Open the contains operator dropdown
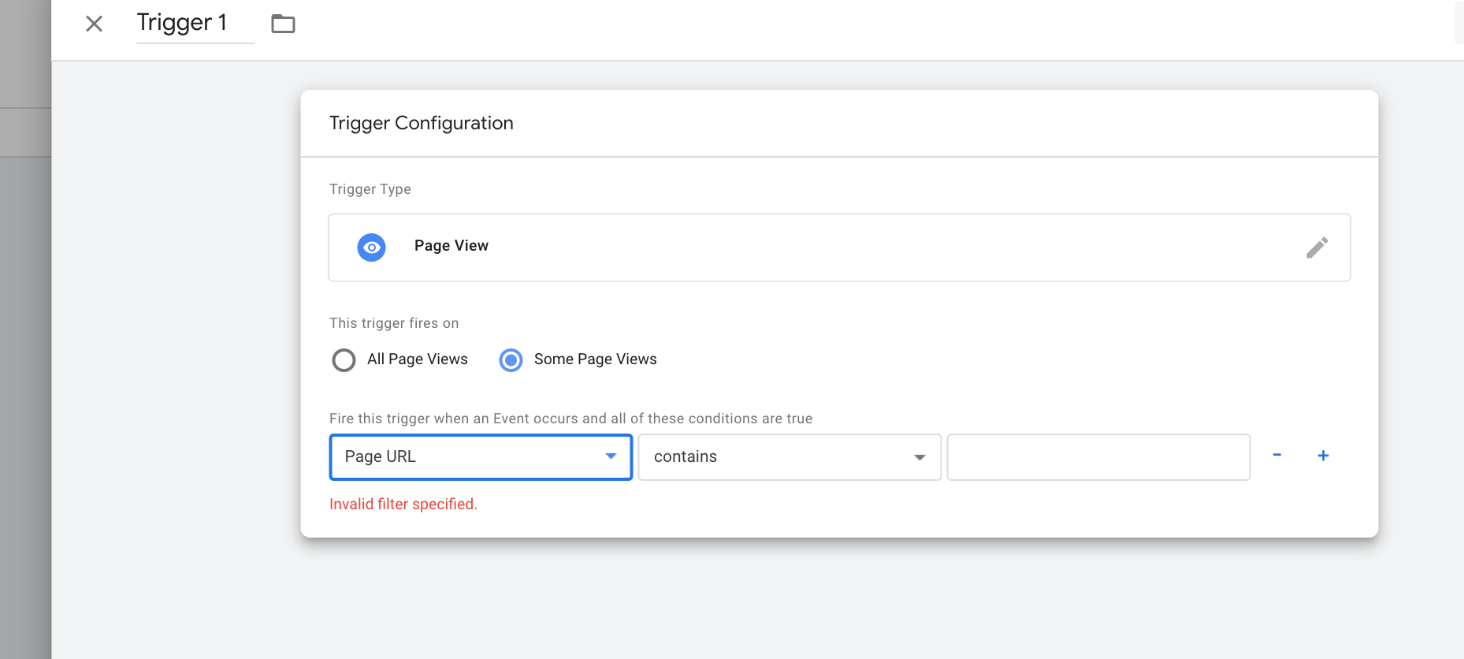1464x659 pixels. pyautogui.click(x=780, y=457)
